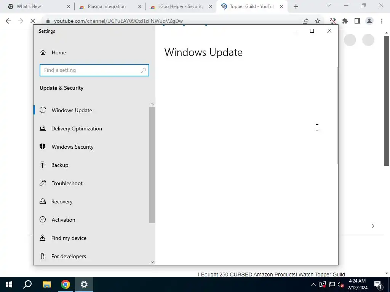
Task: Click the Chrome page scrollbar
Action: [x=387, y=101]
